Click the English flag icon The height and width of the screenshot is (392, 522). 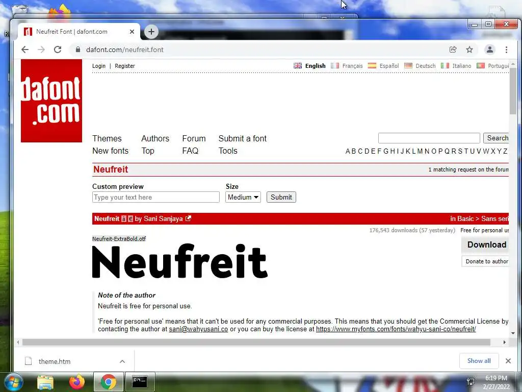(x=298, y=66)
